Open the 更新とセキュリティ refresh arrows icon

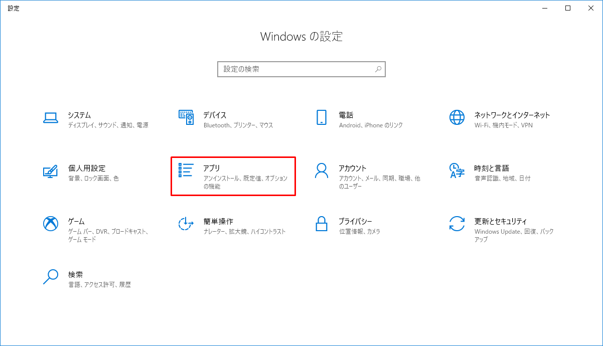457,224
